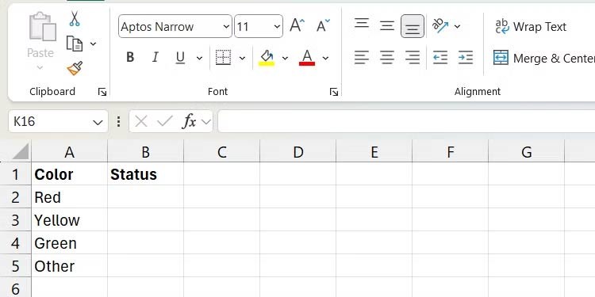Expand font color dropdown arrow

(325, 58)
